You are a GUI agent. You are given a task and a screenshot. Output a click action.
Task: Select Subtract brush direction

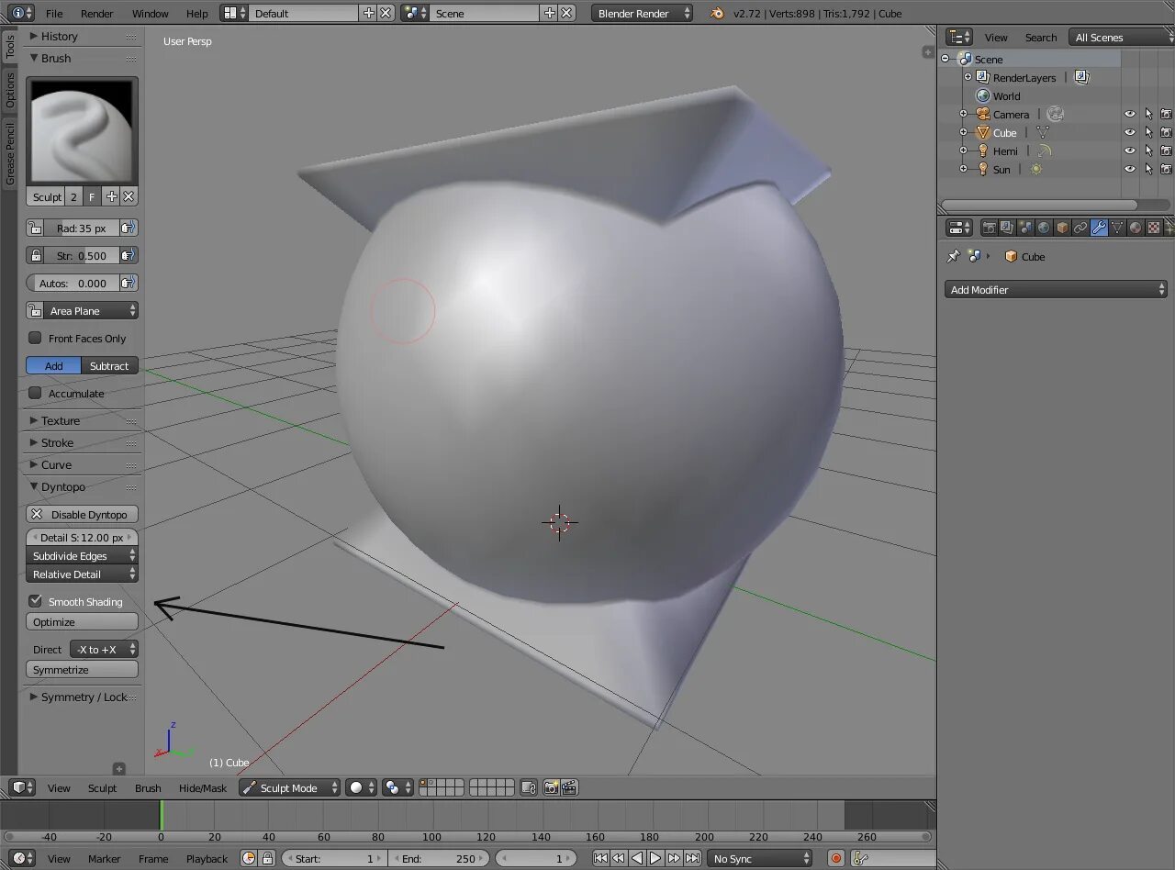click(109, 365)
